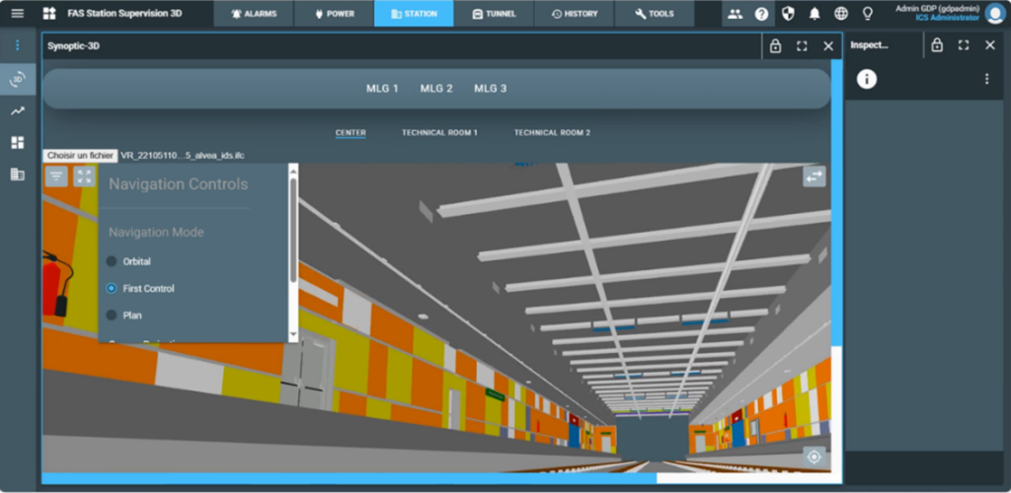Screen dimensions: 1011x493
Task: Select the Plan navigation mode
Action: click(x=112, y=316)
